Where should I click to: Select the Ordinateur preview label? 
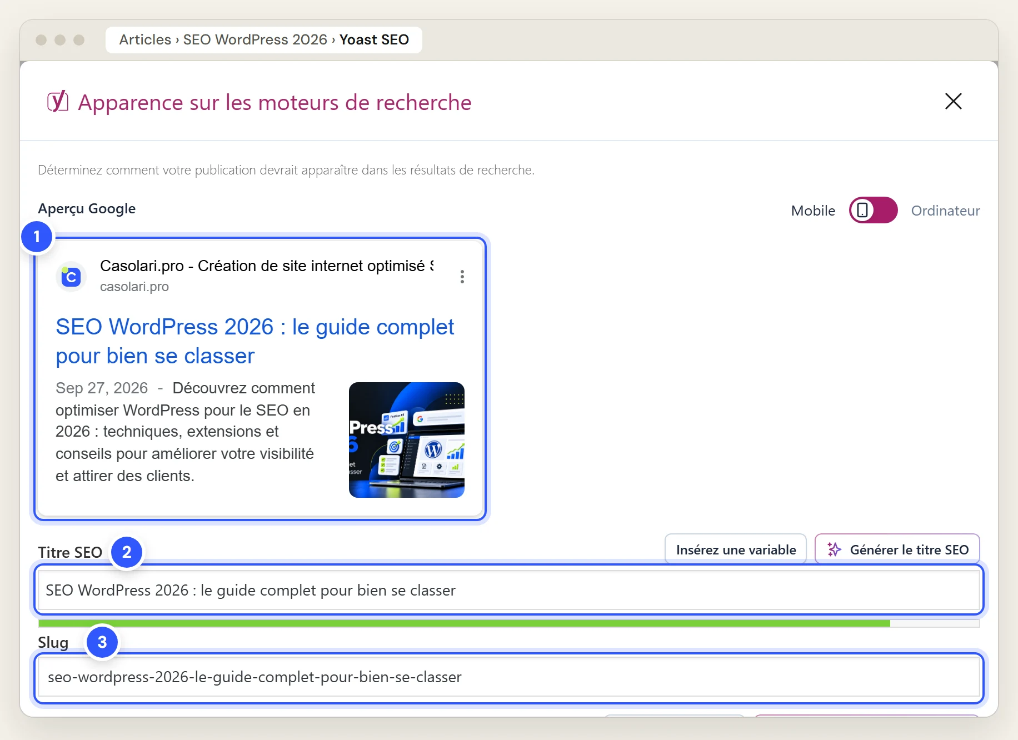pos(945,211)
